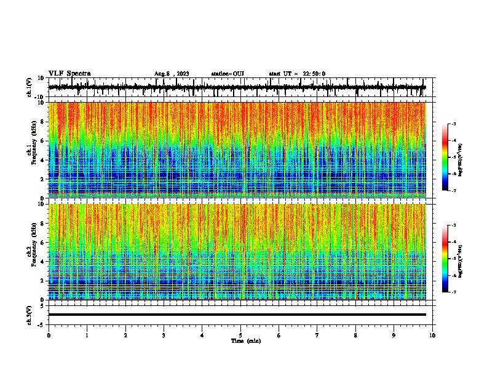Click the "8" kHz tick of ch.2 spectrogram
The width and height of the screenshot is (487, 376).
(42, 224)
